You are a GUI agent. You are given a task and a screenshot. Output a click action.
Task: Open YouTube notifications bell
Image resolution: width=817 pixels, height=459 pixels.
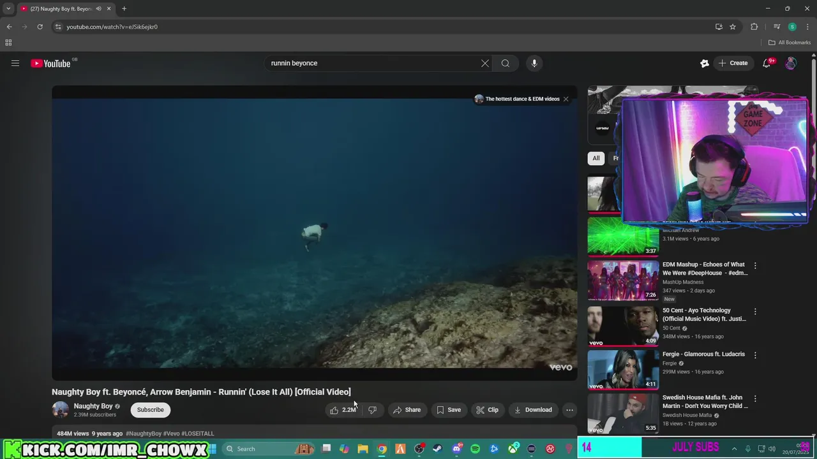pyautogui.click(x=767, y=63)
